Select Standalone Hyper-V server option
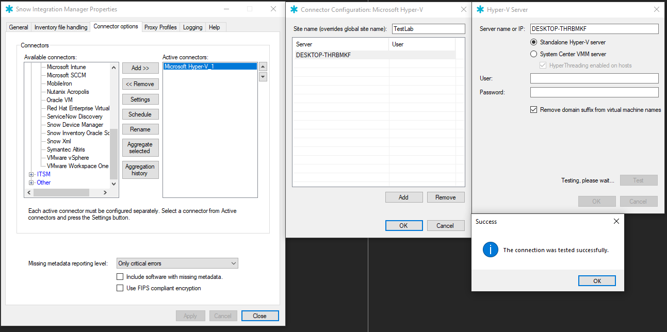 click(568, 42)
